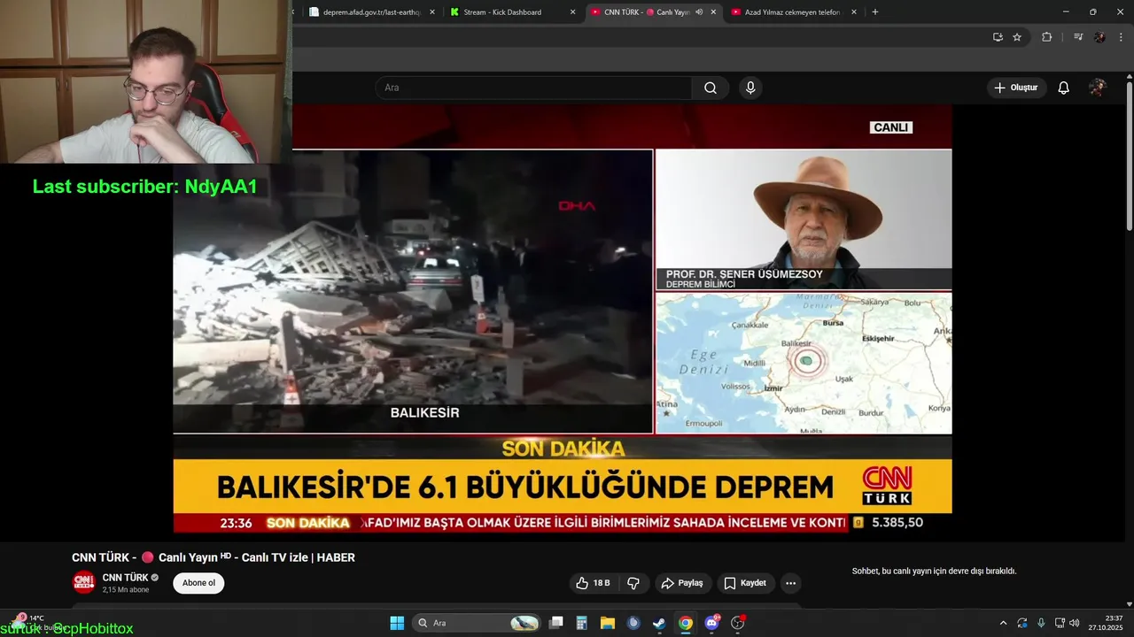Click the Abone ol subscribe button
The width and height of the screenshot is (1134, 637).
198,583
